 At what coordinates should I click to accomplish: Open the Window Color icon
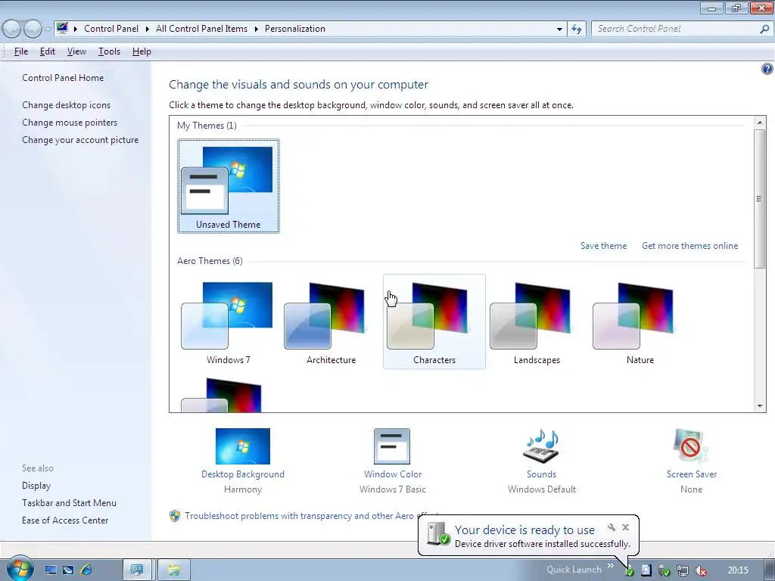tap(392, 446)
